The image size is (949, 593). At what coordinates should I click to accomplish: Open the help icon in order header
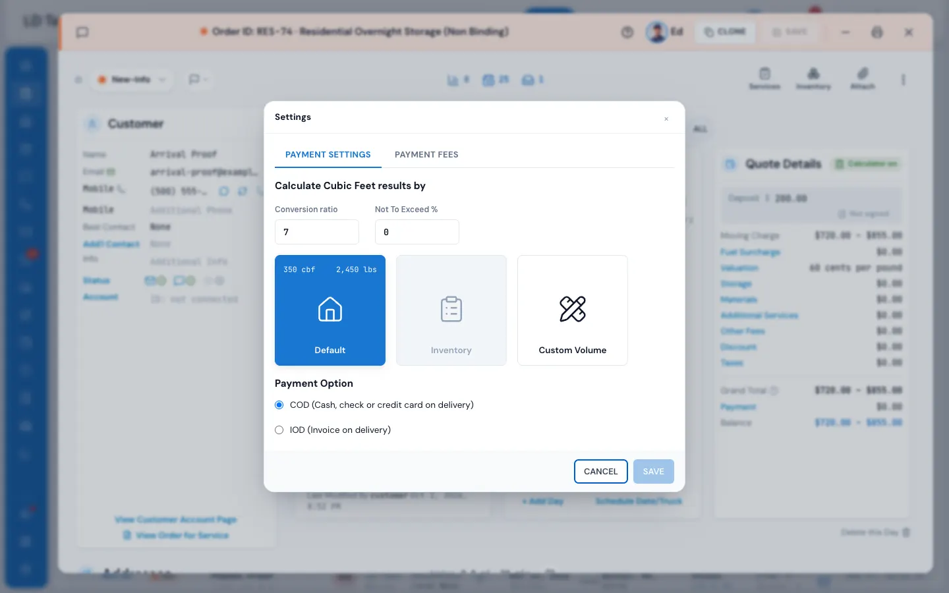click(x=627, y=32)
